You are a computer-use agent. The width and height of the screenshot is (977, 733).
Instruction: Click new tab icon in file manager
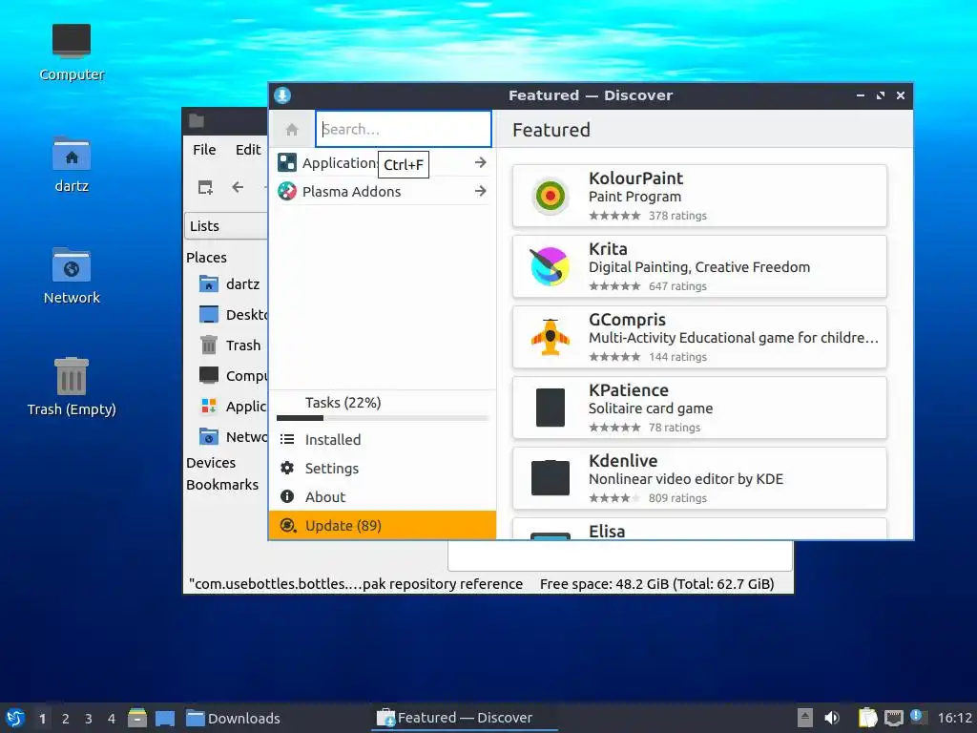[205, 187]
